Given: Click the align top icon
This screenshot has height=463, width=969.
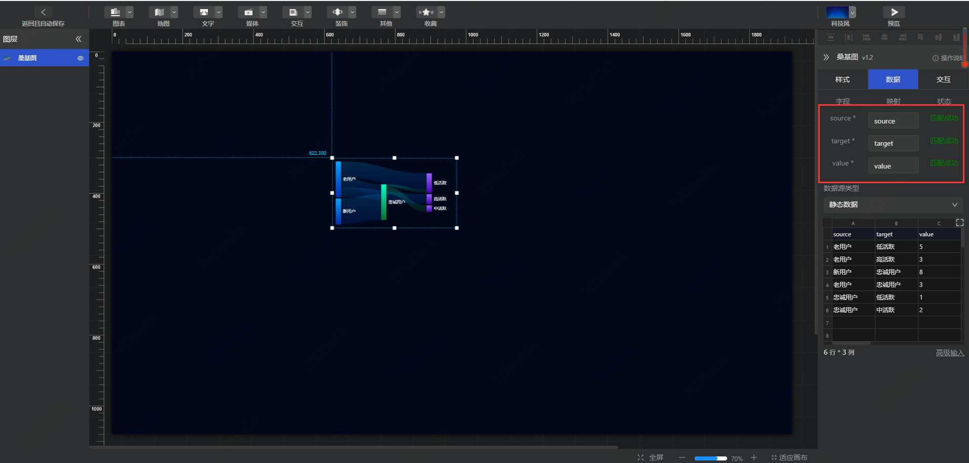Looking at the screenshot, I should click(920, 37).
